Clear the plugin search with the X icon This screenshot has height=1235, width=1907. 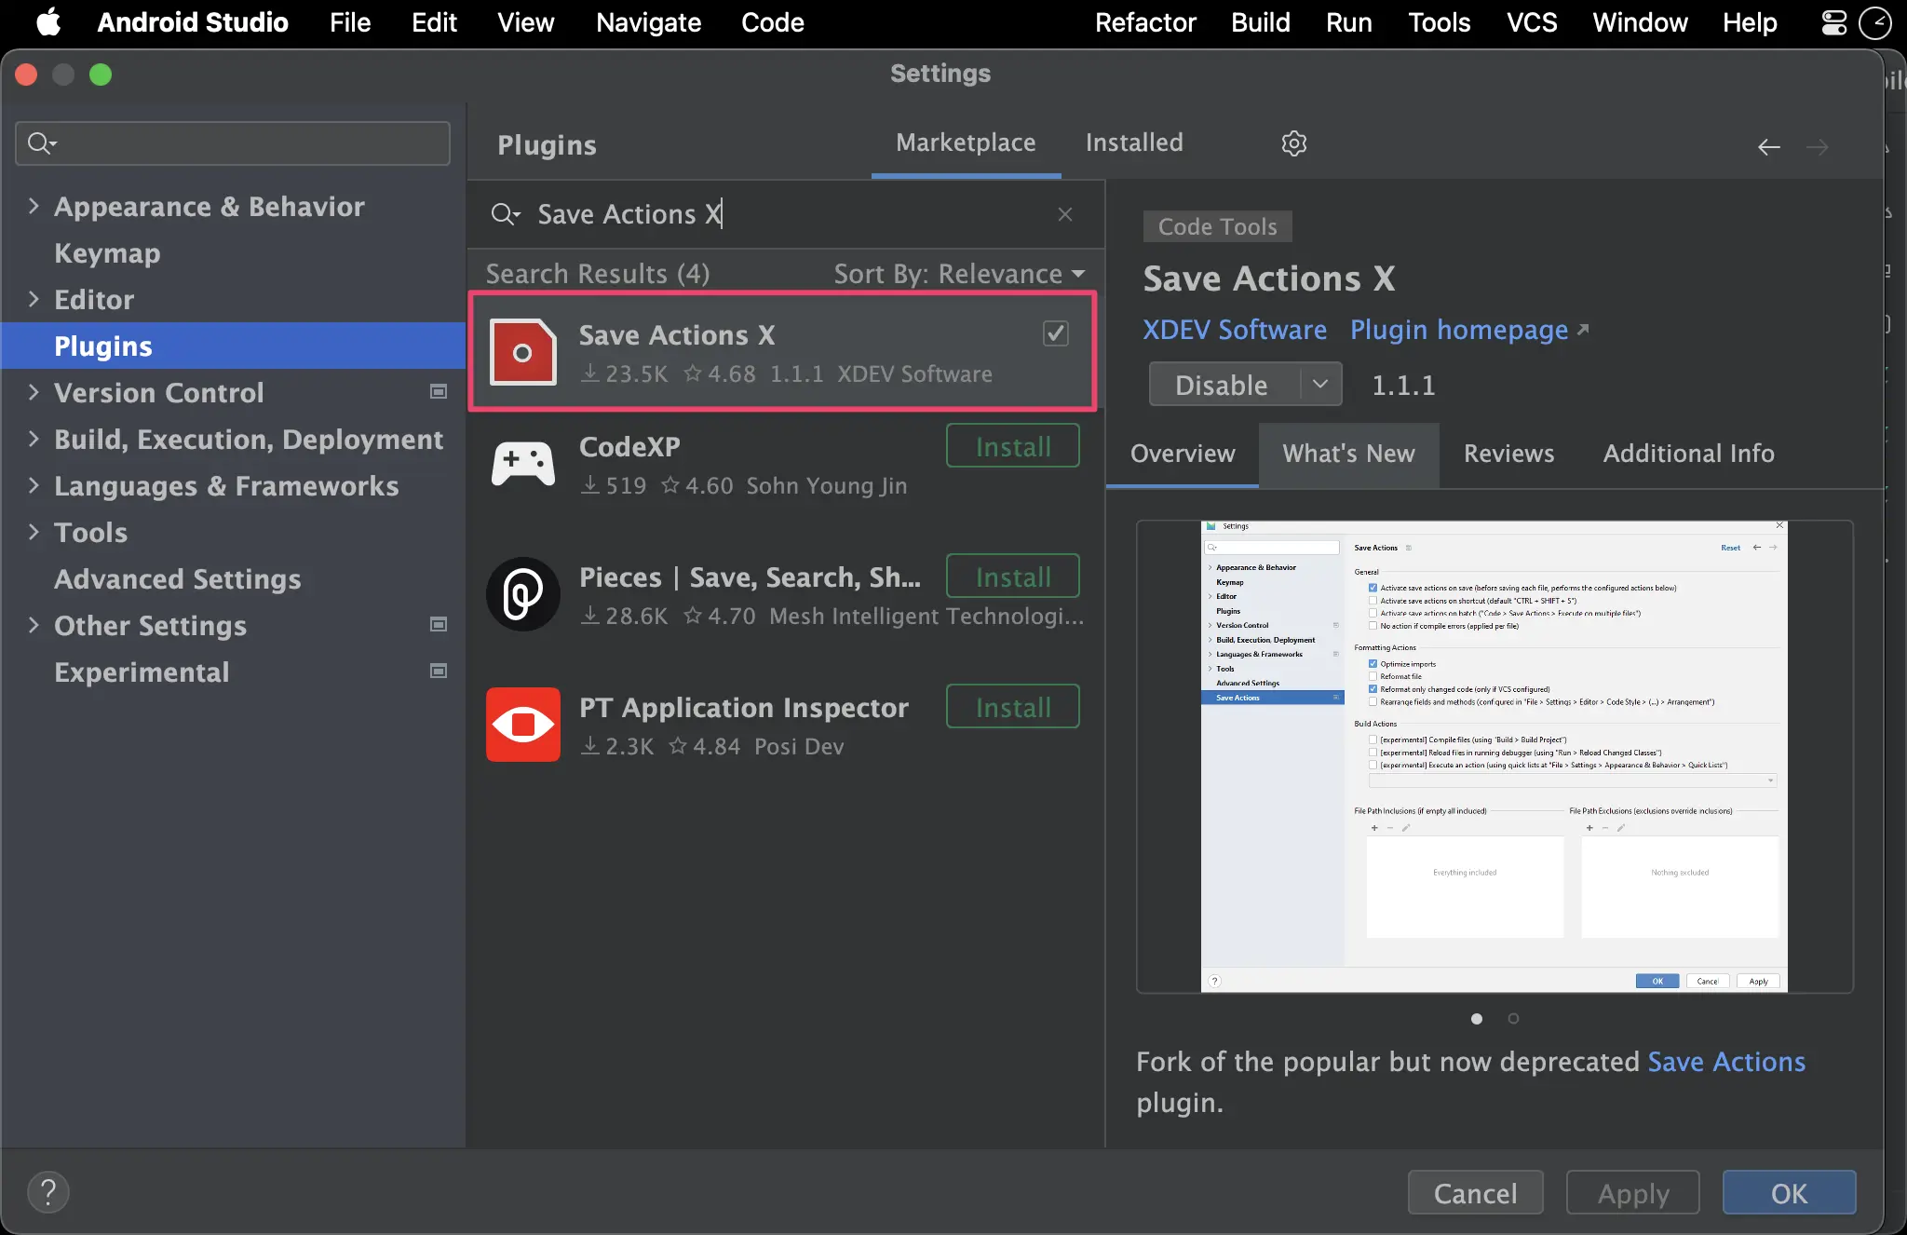click(1065, 214)
